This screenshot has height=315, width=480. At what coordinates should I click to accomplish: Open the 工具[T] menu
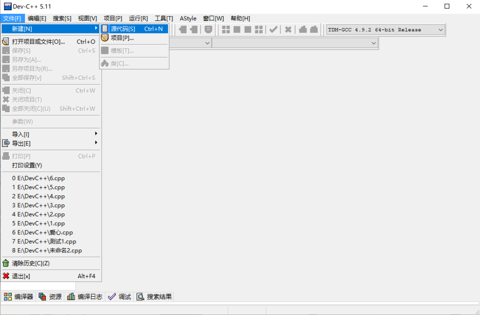(x=164, y=18)
